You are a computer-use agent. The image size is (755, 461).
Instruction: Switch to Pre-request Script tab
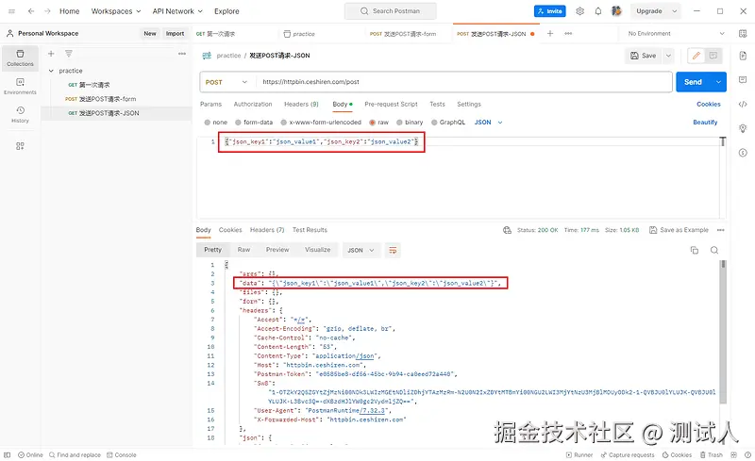tap(391, 104)
